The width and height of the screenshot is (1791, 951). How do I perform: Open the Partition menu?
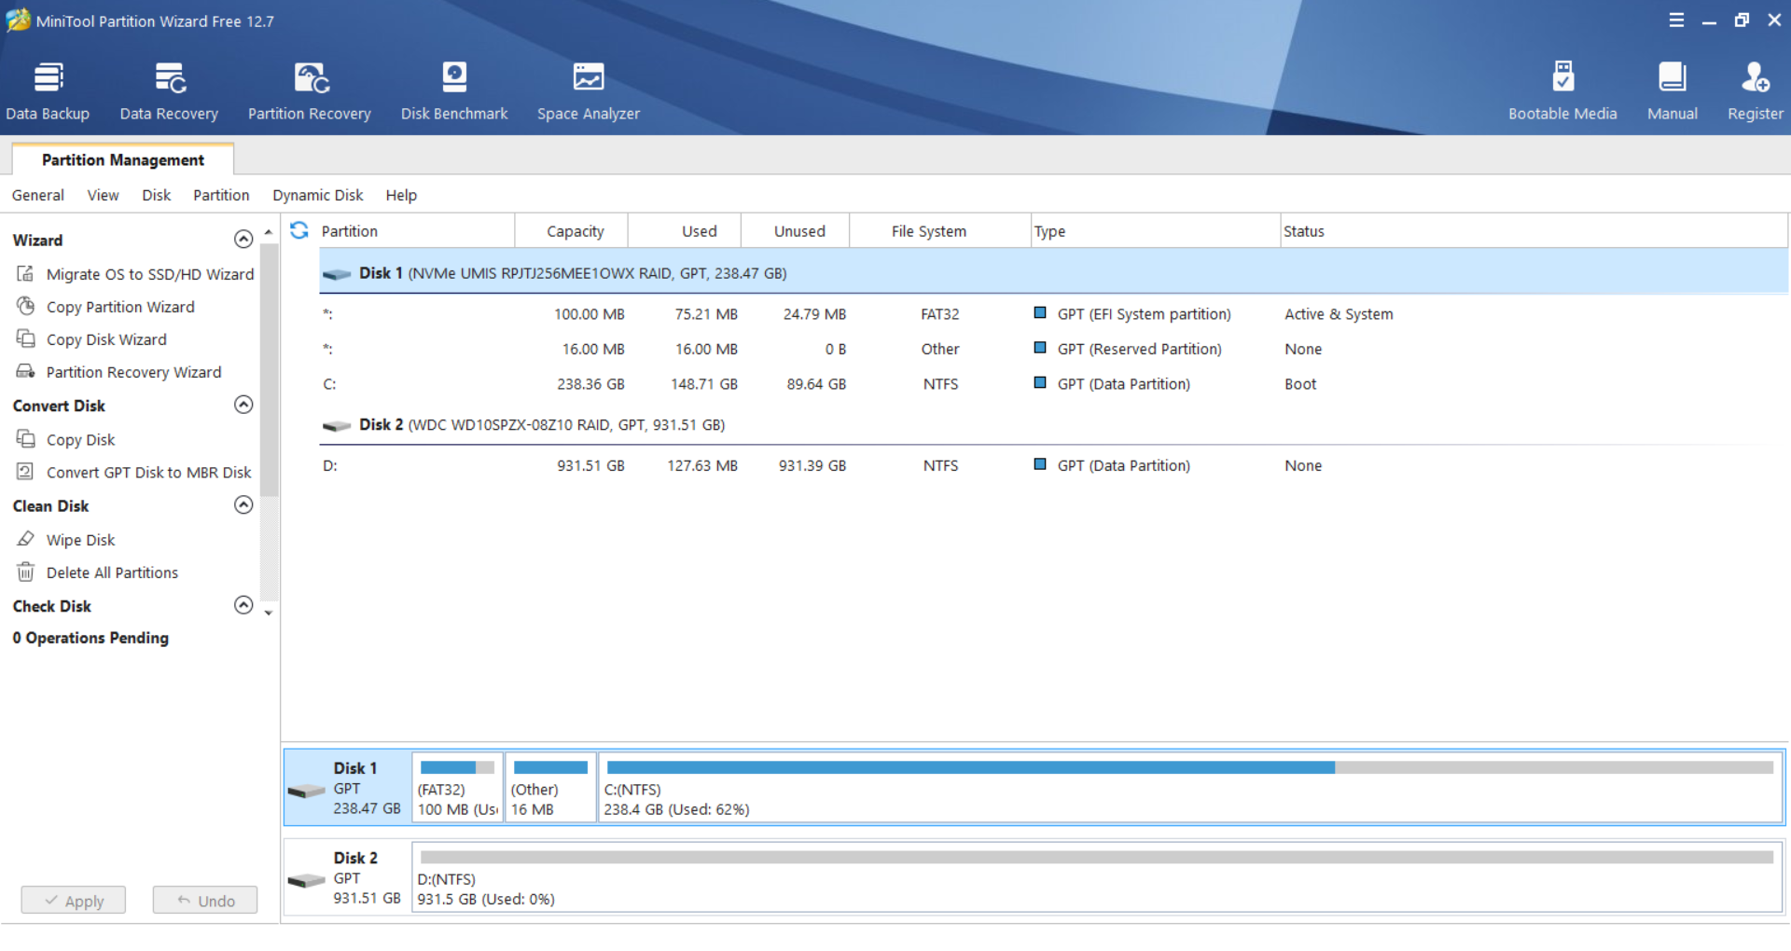click(221, 195)
